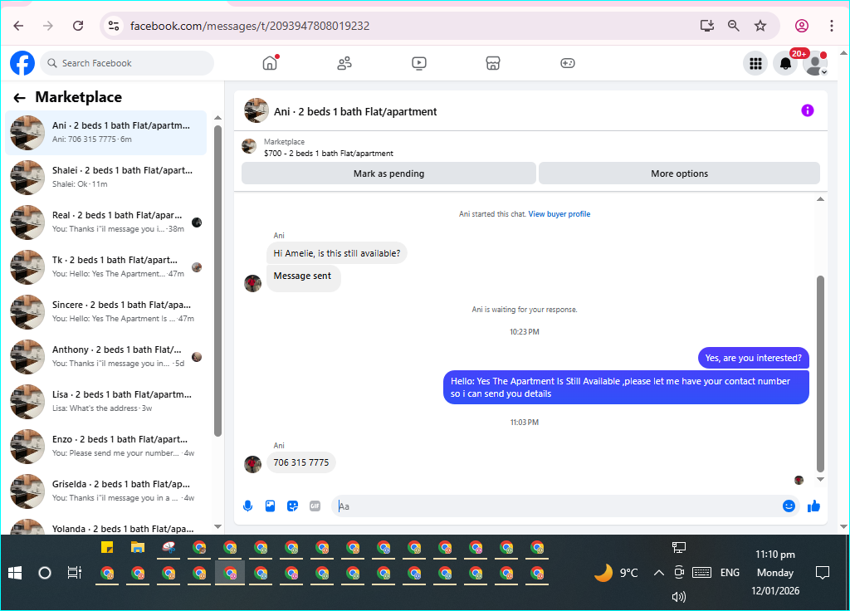Viewport: 850px width, 611px height.
Task: Bookmark this page with the star icon
Action: 760,26
